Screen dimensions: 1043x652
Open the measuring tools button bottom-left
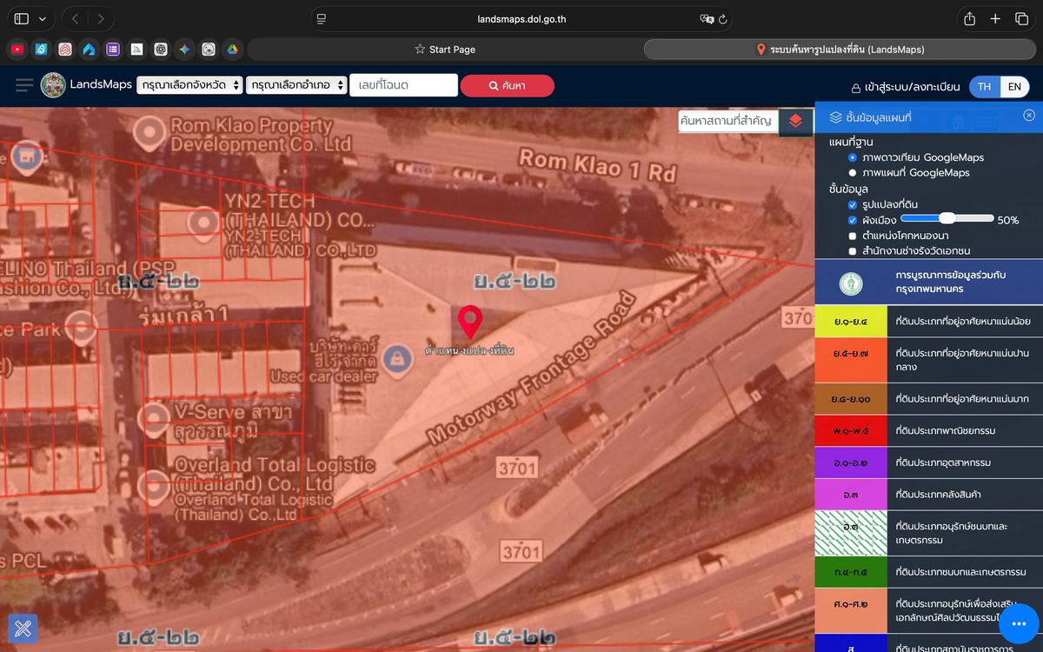pos(23,629)
